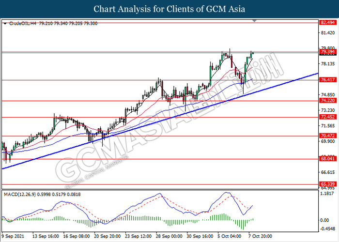The image size is (339, 242).
Task: Click the 13 Sep 16:00 date label
Action: point(46,236)
